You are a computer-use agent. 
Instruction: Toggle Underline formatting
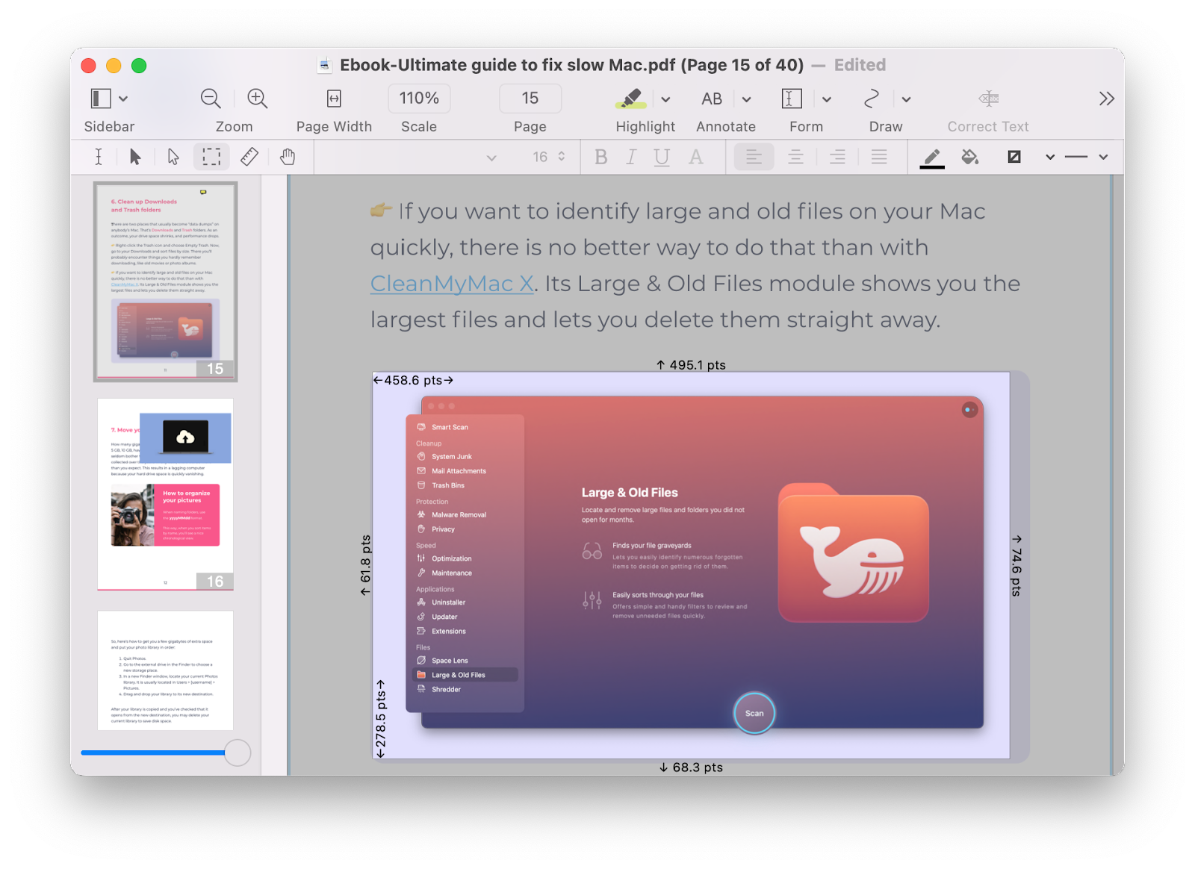click(662, 157)
